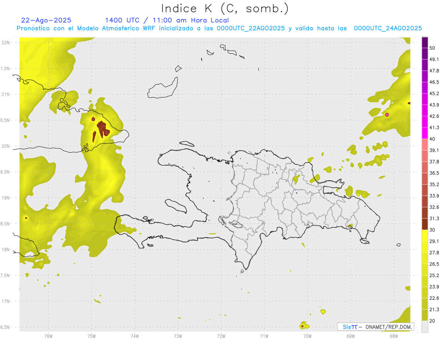Click the magenta spot near 68W and 20.5N
This screenshot has height=341, width=442.
[387, 115]
